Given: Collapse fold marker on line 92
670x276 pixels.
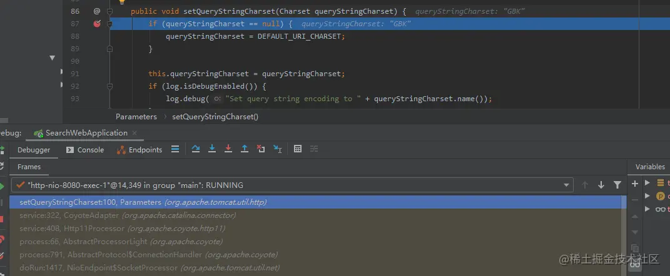Looking at the screenshot, I should [110, 86].
